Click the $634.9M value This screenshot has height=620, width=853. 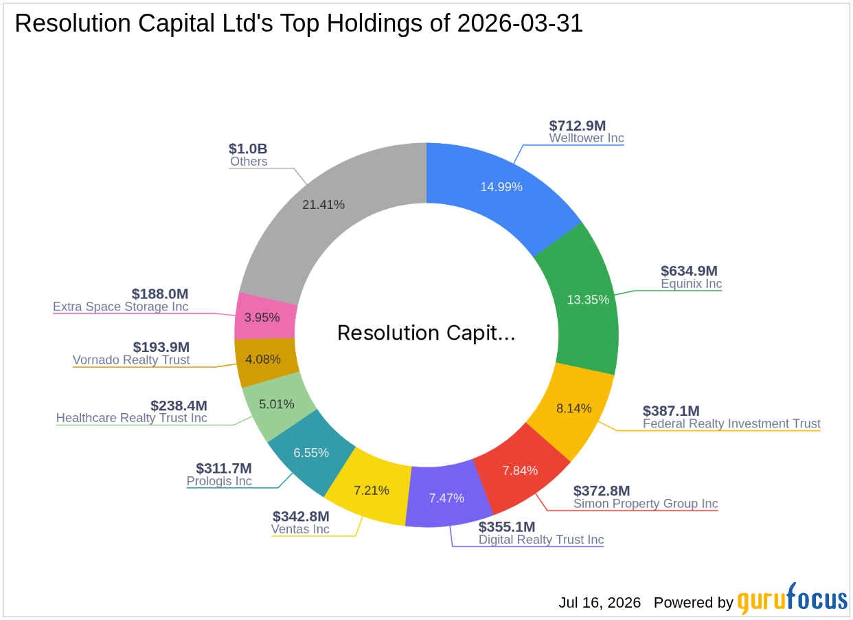[689, 271]
